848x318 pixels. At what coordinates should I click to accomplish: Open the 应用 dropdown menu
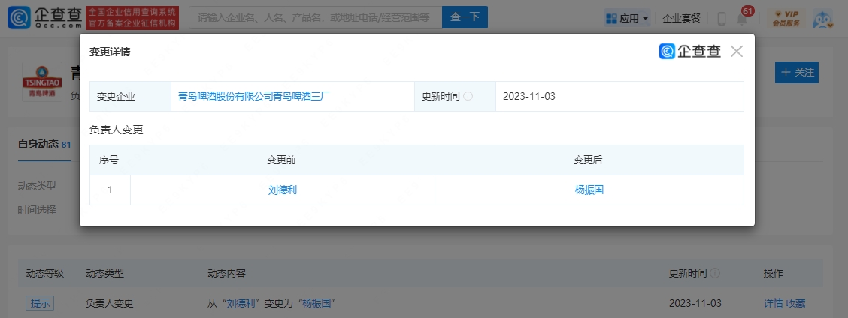pyautogui.click(x=627, y=18)
